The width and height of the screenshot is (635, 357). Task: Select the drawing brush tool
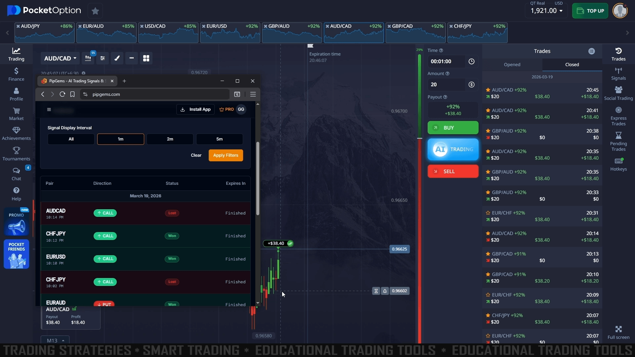point(117,58)
